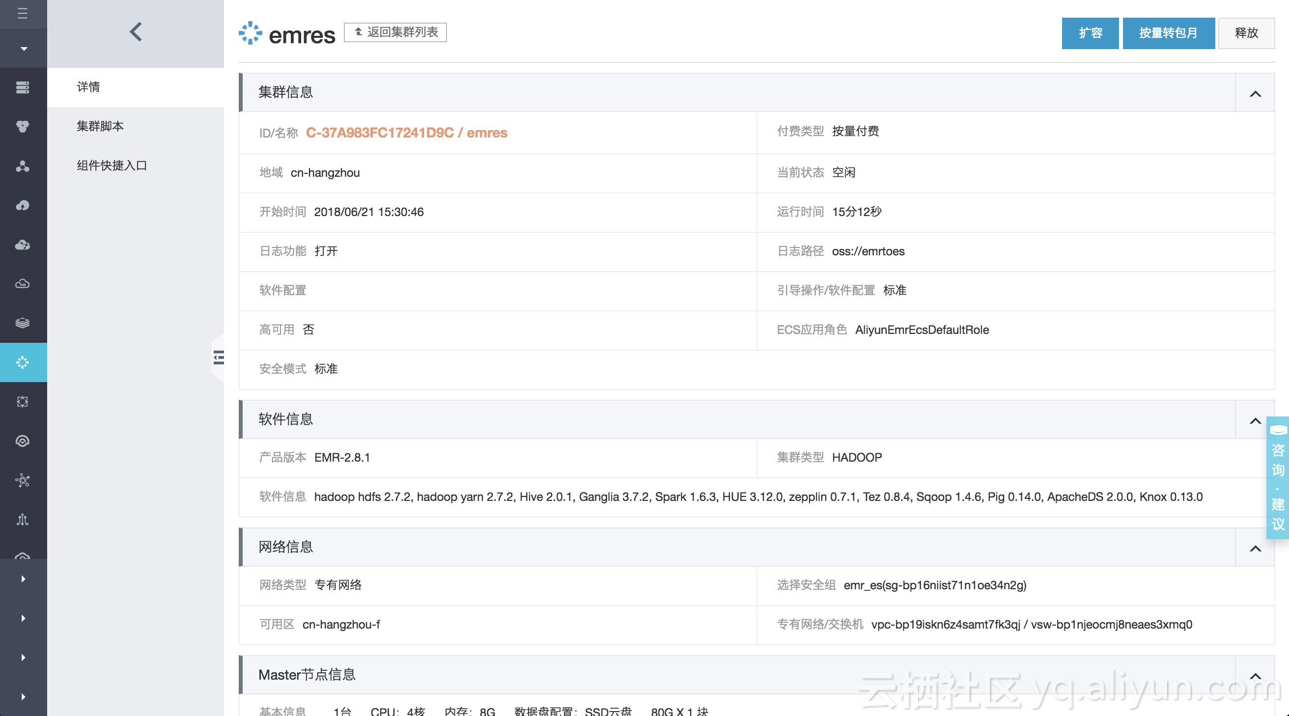Collapse the 集群信息 section
This screenshot has width=1289, height=716.
pyautogui.click(x=1256, y=94)
